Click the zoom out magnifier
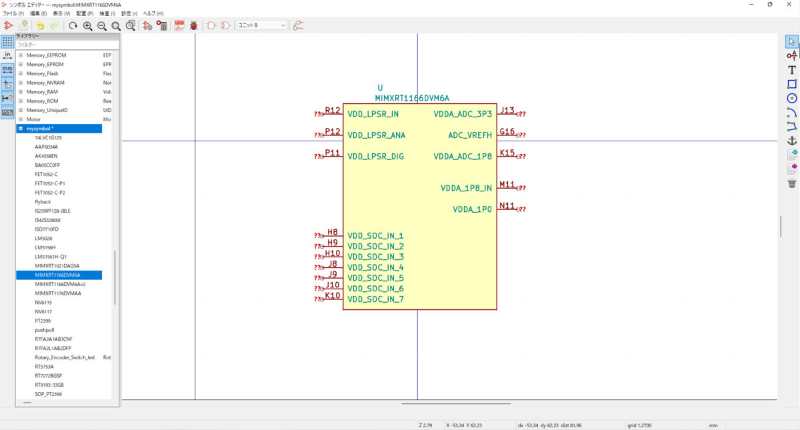The width and height of the screenshot is (800, 430). pos(102,25)
